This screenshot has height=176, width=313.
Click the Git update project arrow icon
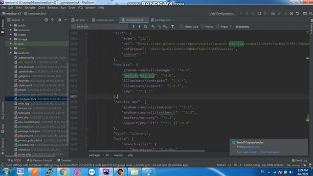[x=279, y=14]
